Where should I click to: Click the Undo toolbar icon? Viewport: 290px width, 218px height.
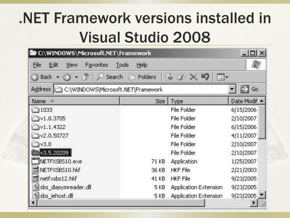tap(205, 77)
